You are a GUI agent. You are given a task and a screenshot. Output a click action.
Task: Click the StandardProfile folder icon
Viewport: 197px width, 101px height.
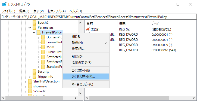coord(43,67)
